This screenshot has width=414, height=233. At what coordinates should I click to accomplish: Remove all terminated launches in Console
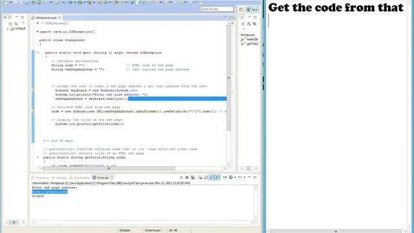(193, 177)
